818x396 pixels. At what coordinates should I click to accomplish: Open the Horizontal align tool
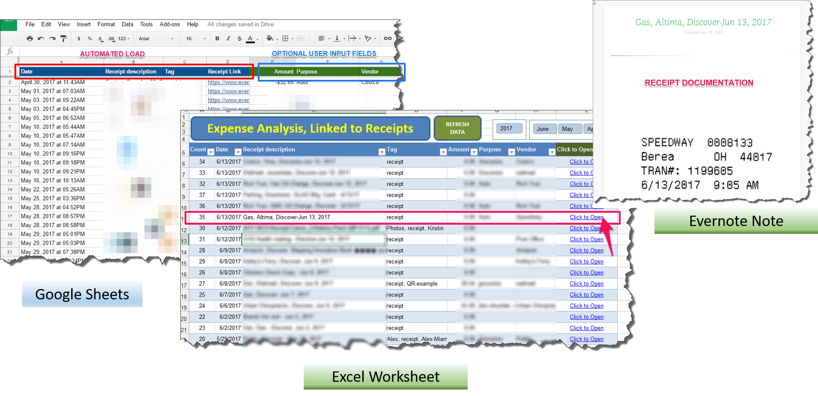(321, 39)
